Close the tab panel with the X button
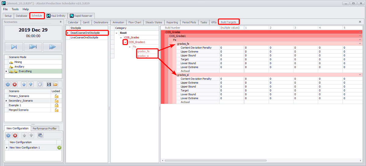This screenshot has height=166, width=366. (360, 22)
